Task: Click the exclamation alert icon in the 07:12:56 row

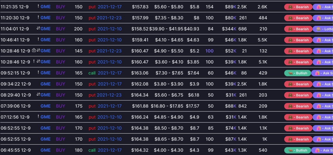Action: point(38,117)
